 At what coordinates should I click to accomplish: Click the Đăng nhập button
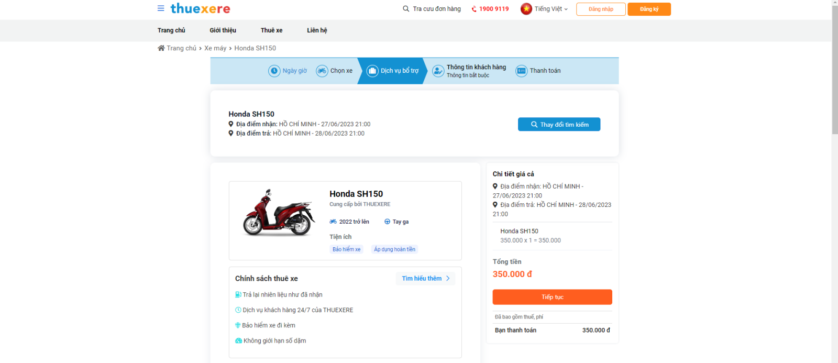pyautogui.click(x=601, y=9)
